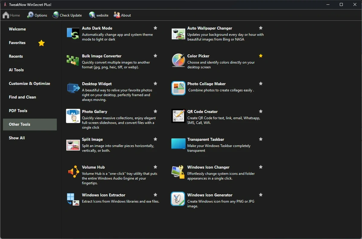
Task: Maximize the TweakNow WinSecret Plus window
Action: point(341,5)
